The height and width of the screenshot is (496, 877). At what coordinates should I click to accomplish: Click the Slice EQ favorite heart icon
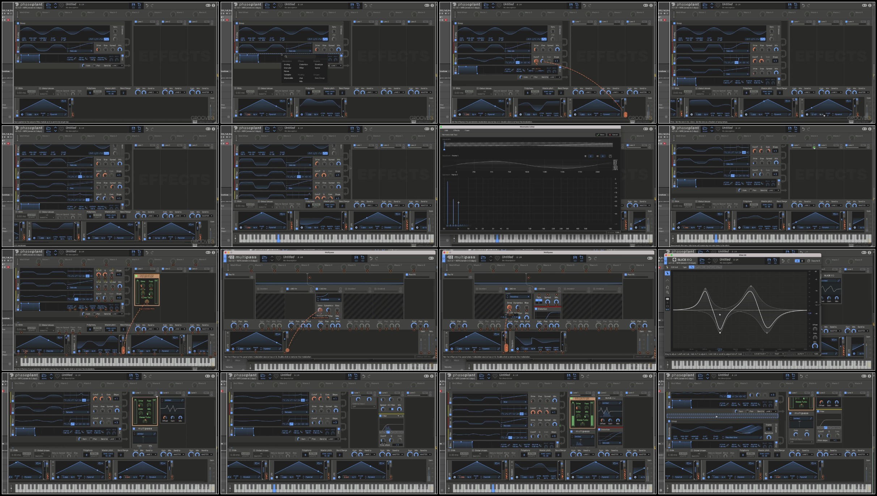715,260
